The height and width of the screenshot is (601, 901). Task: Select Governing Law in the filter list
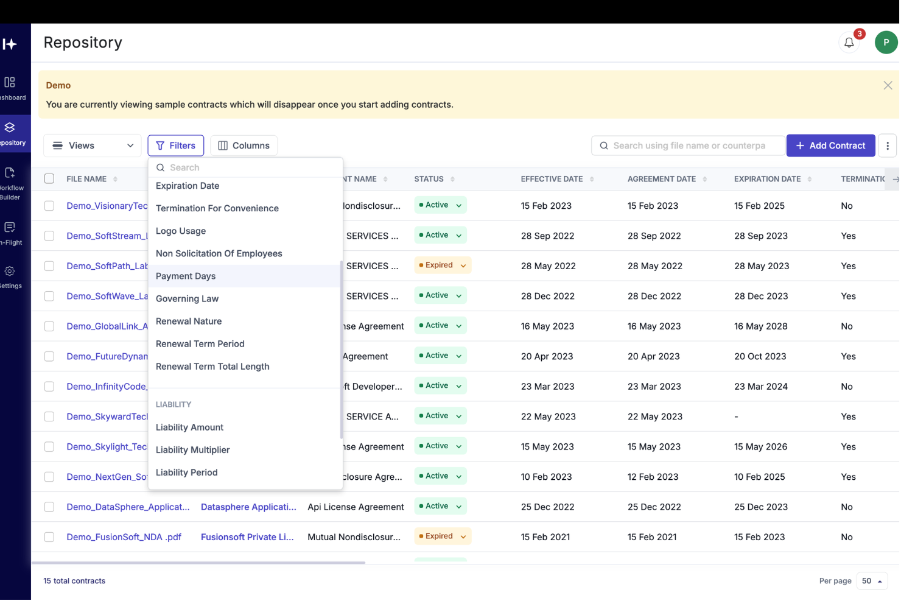pyautogui.click(x=188, y=298)
